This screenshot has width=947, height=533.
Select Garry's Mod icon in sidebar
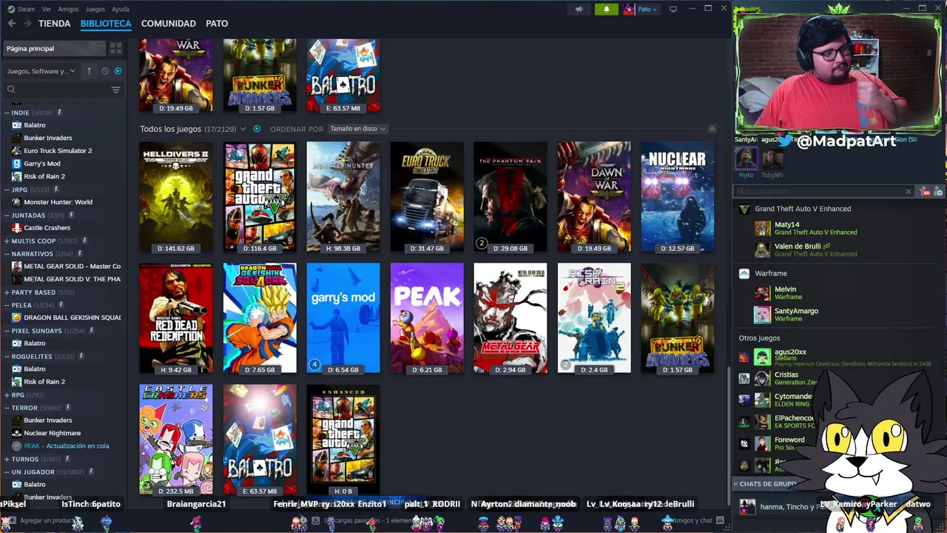[17, 164]
